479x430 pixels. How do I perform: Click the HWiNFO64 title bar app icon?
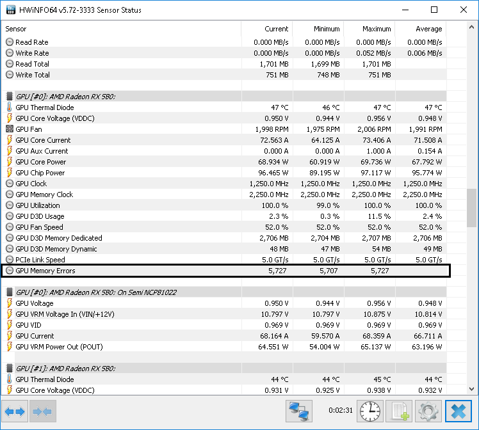tap(10, 10)
